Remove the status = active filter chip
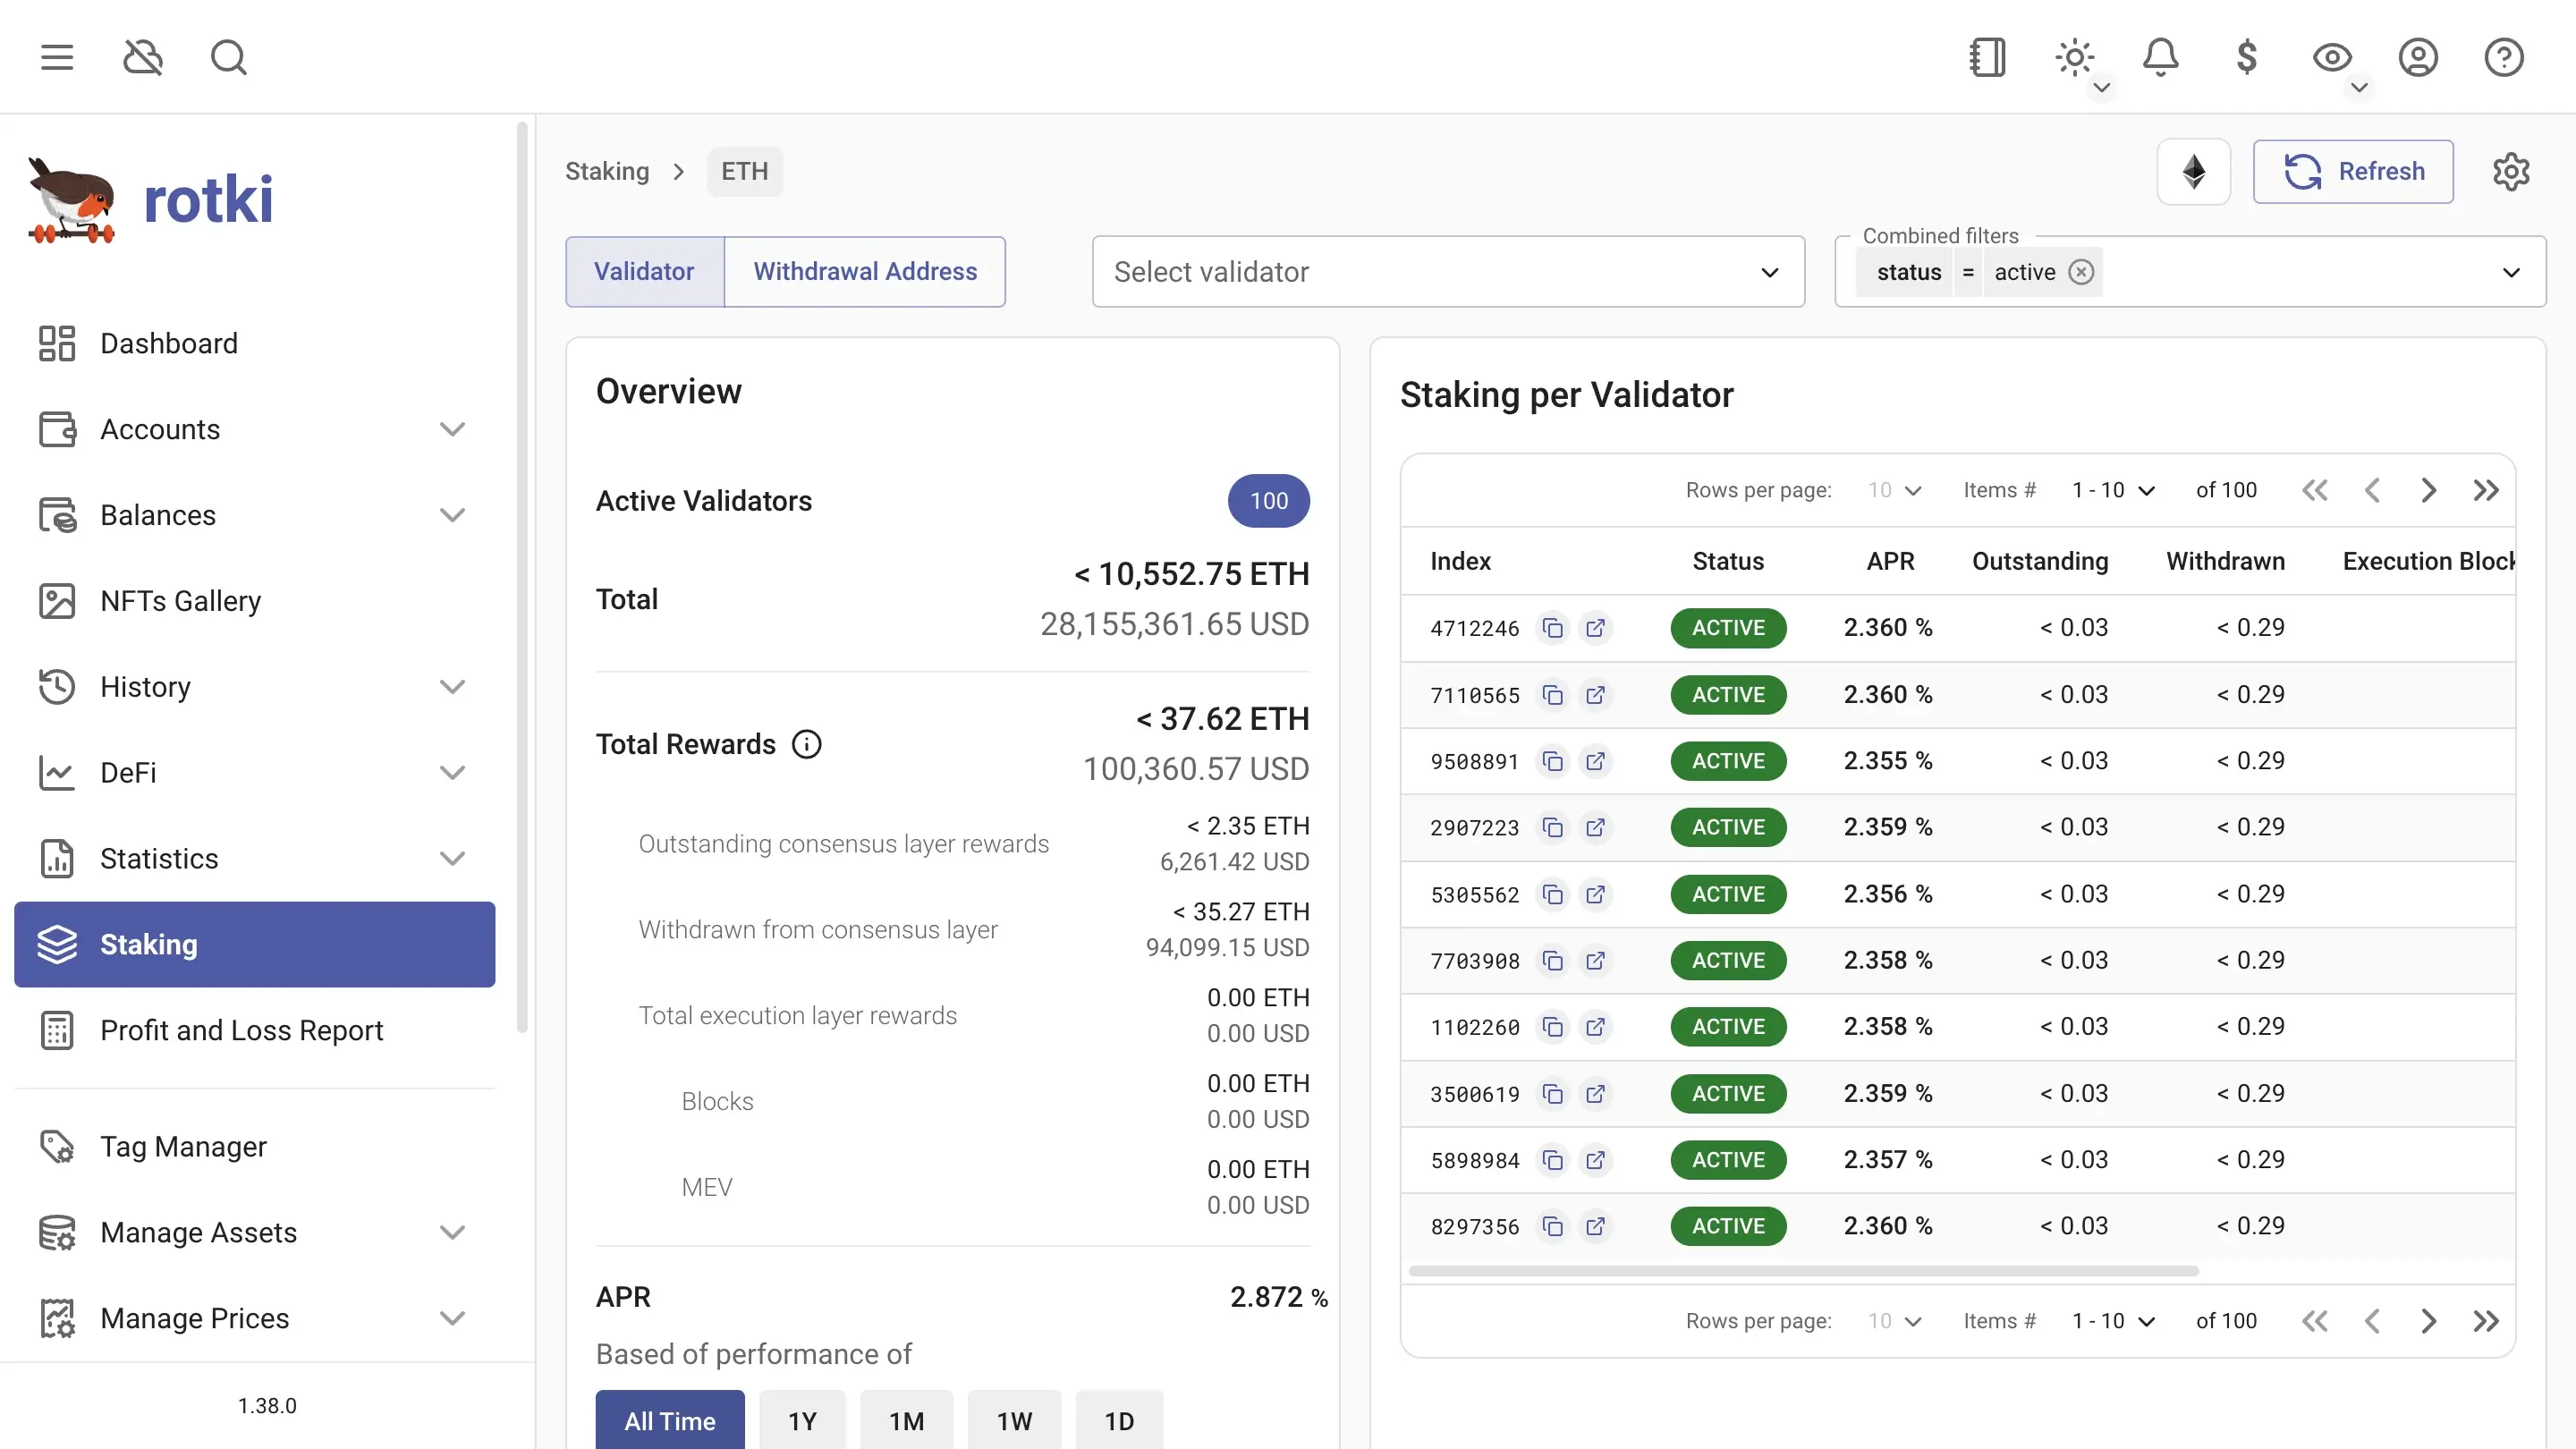 pos(2081,272)
